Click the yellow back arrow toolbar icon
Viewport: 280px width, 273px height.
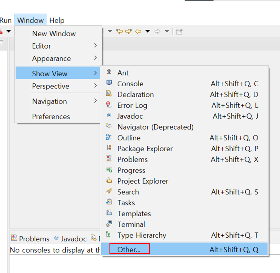[138, 32]
